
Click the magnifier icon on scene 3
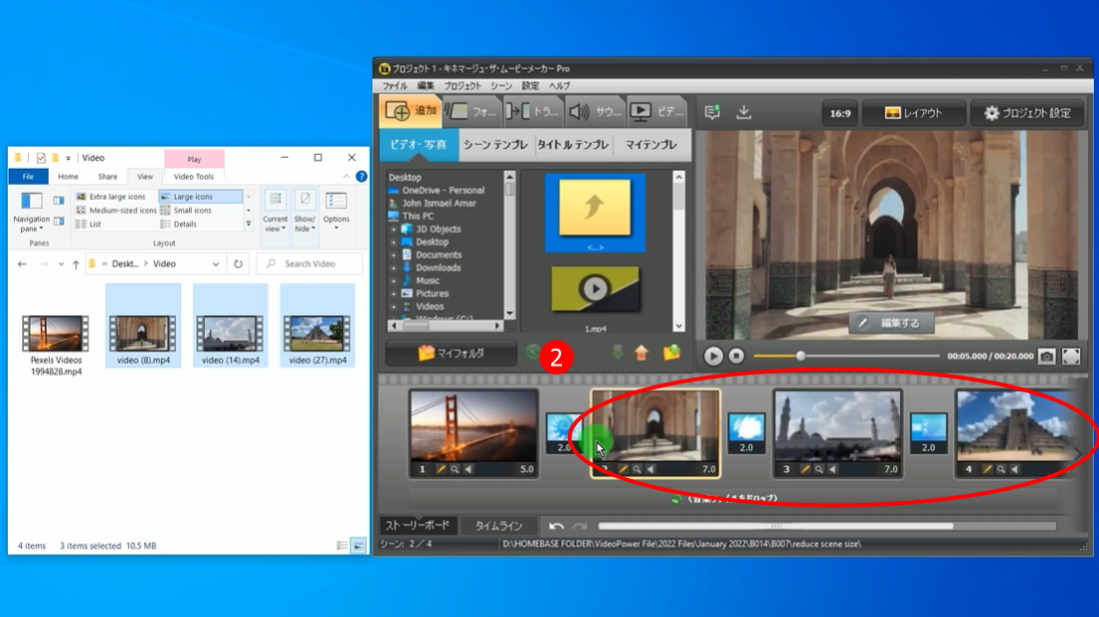pos(819,469)
